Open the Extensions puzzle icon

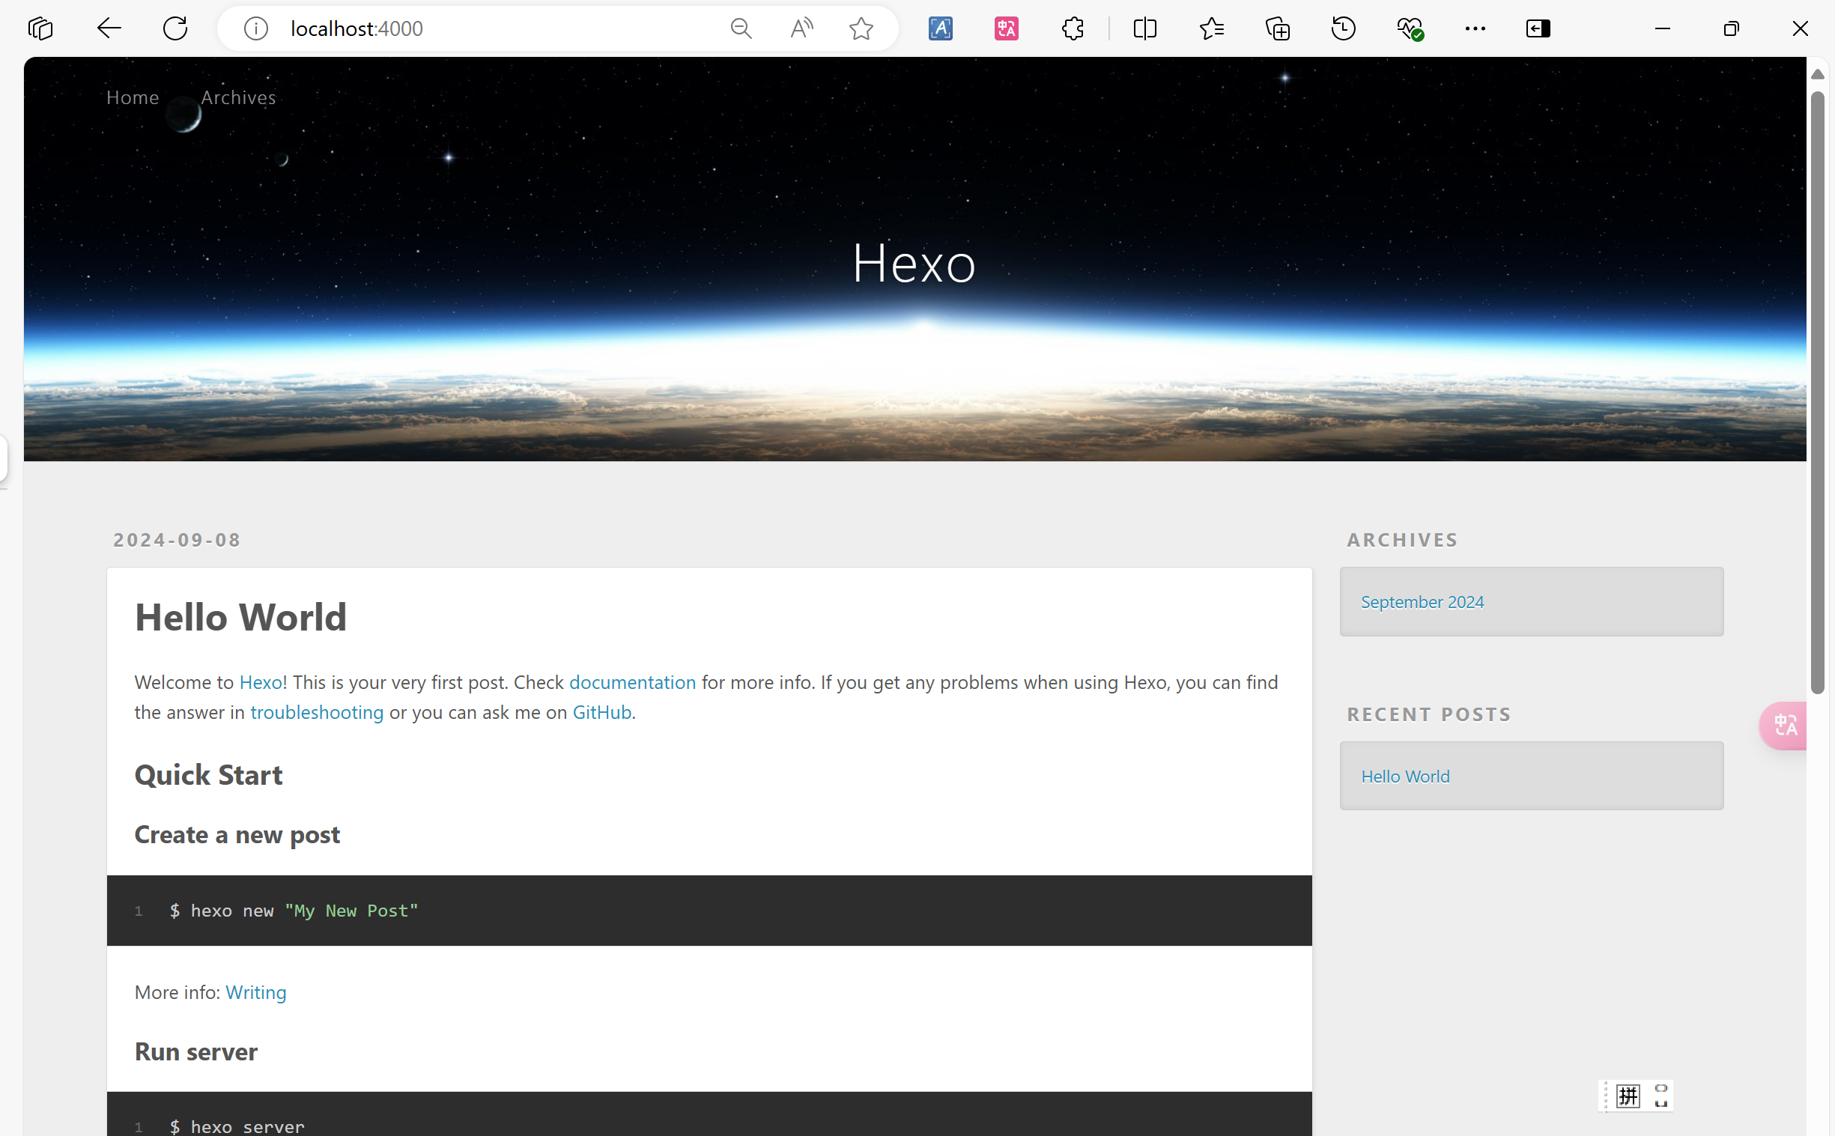click(x=1073, y=28)
